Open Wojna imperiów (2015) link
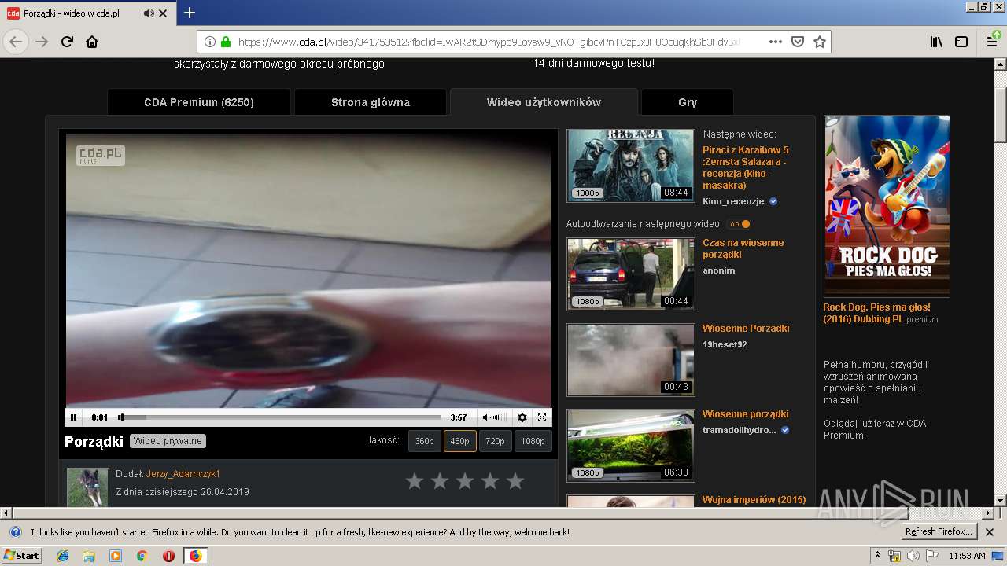 (754, 500)
